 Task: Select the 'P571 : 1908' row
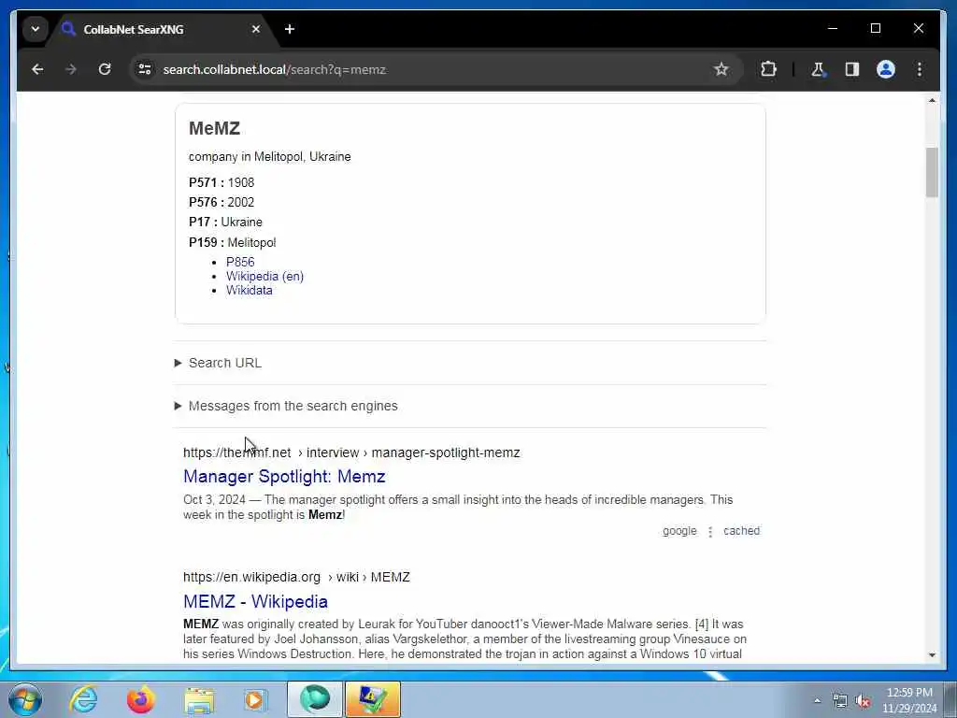pos(221,182)
